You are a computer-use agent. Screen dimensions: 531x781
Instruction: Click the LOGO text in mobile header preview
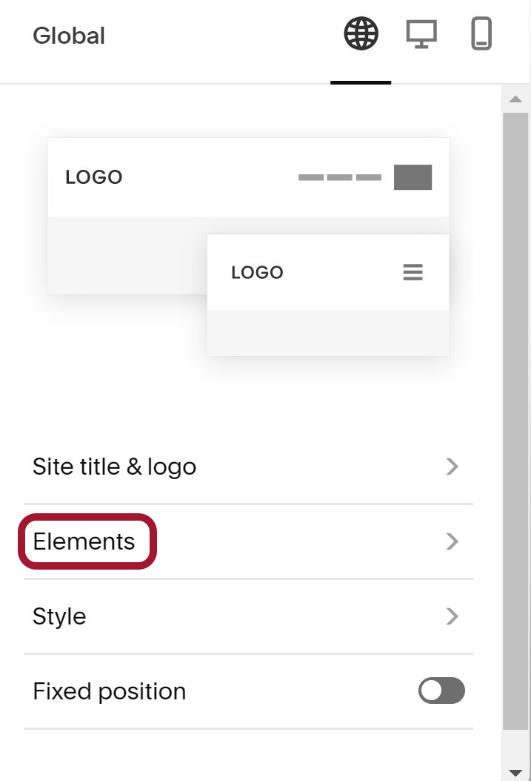(x=258, y=272)
